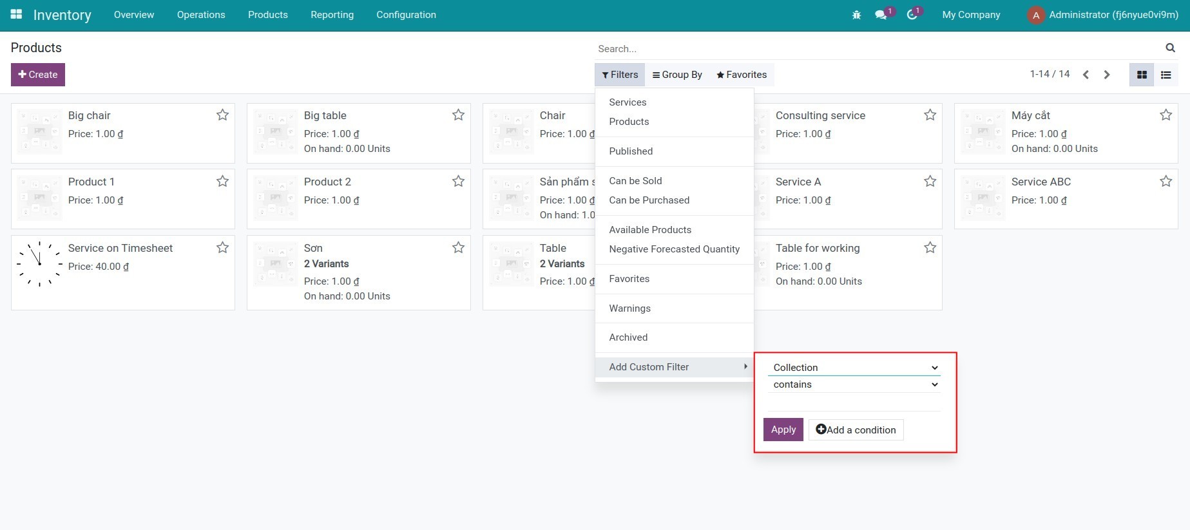Select the Can be Purchased filter
This screenshot has width=1190, height=530.
tap(649, 200)
